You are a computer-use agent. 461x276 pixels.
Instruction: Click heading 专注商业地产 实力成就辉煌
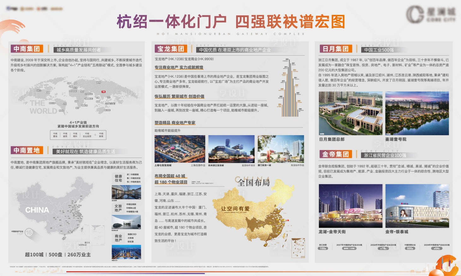179,68
